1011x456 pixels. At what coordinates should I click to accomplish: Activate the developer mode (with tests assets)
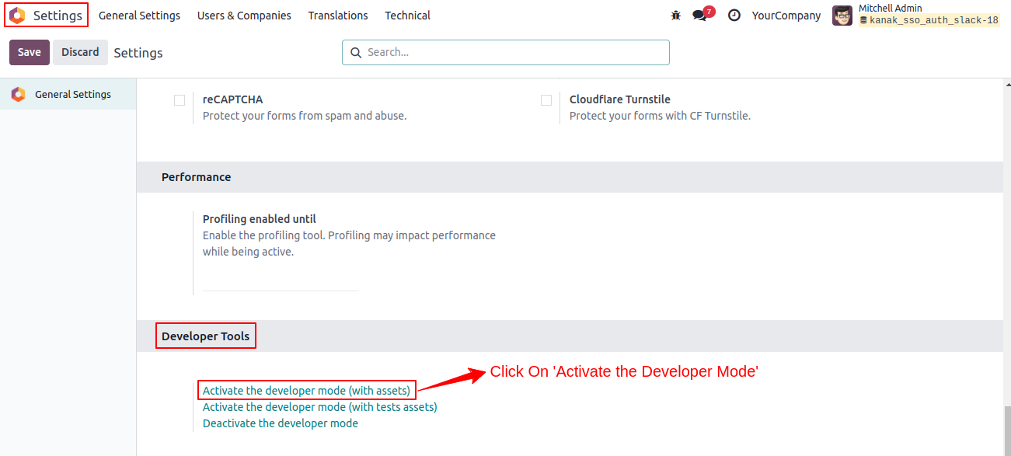coord(320,407)
